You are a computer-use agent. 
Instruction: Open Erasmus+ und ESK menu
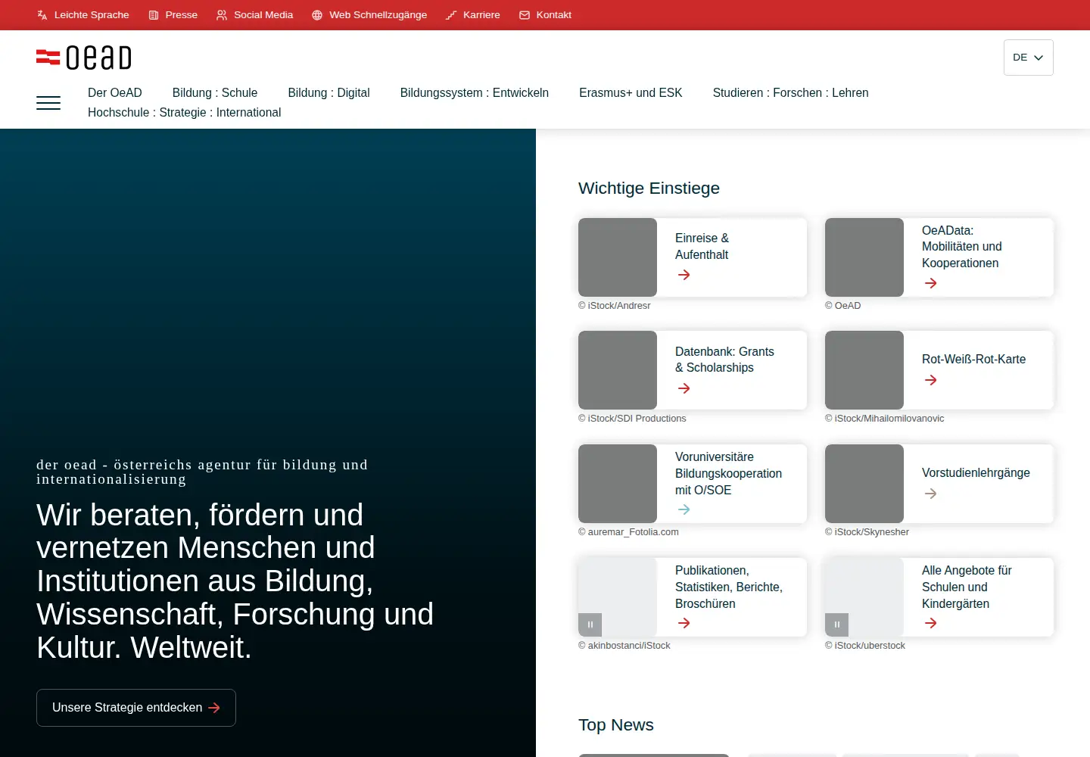click(x=631, y=92)
